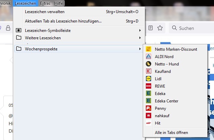Click the Suchen search field
Screen dimensions: 214x140
pyautogui.click(x=191, y=28)
